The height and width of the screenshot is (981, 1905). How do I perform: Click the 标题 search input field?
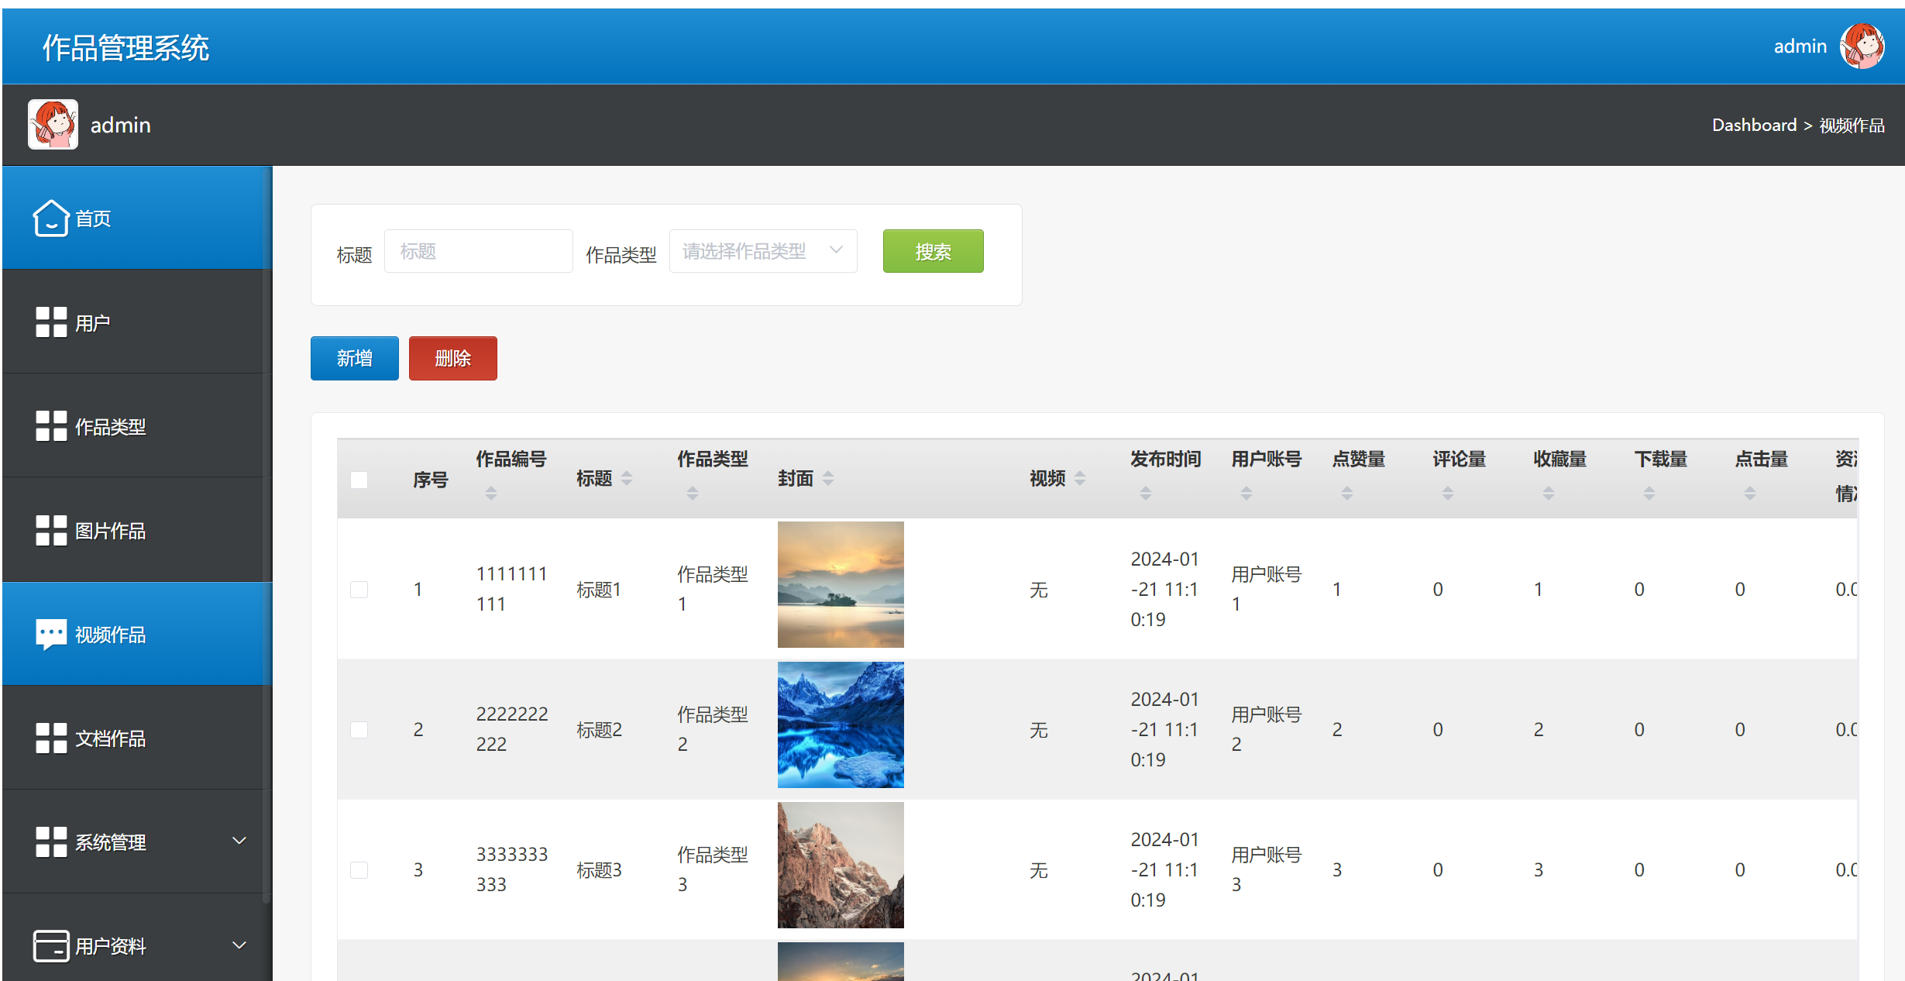click(478, 251)
